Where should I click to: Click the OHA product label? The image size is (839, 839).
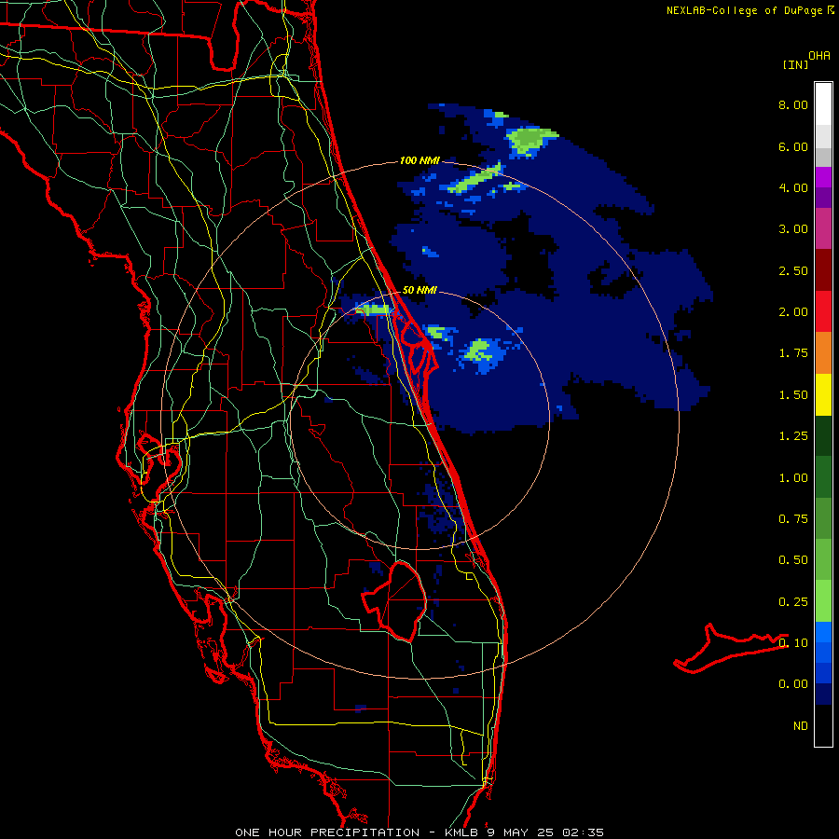pos(819,56)
